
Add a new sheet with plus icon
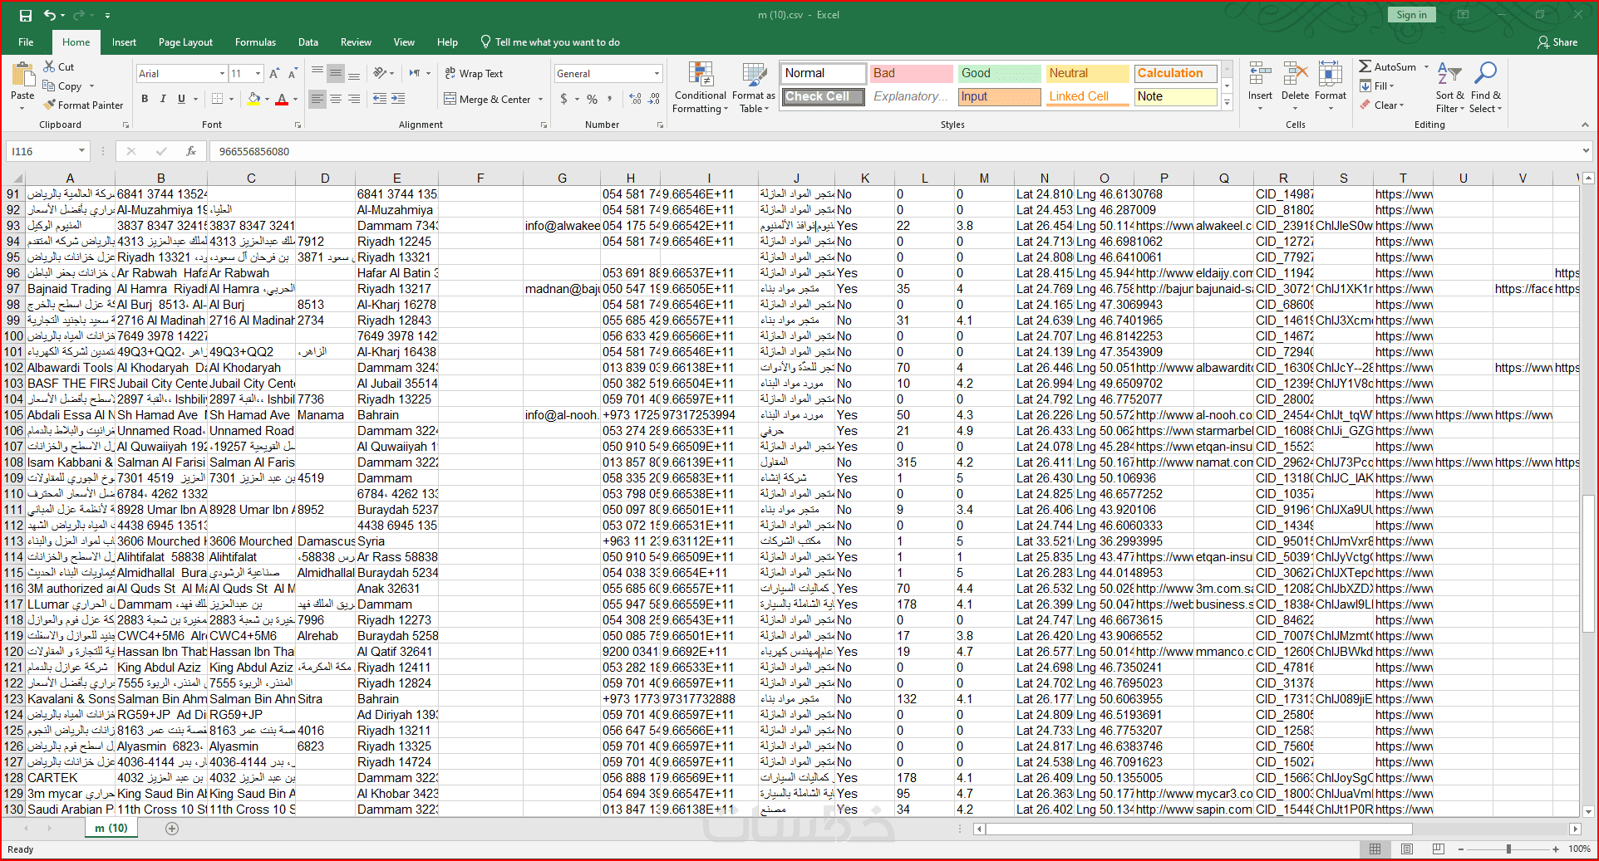[x=172, y=828]
